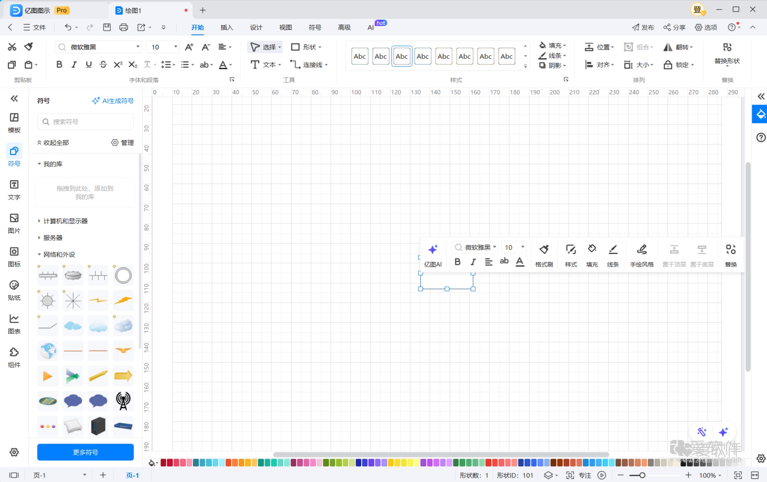Switch to the 图表 charts panel
767x482 pixels.
(x=14, y=324)
